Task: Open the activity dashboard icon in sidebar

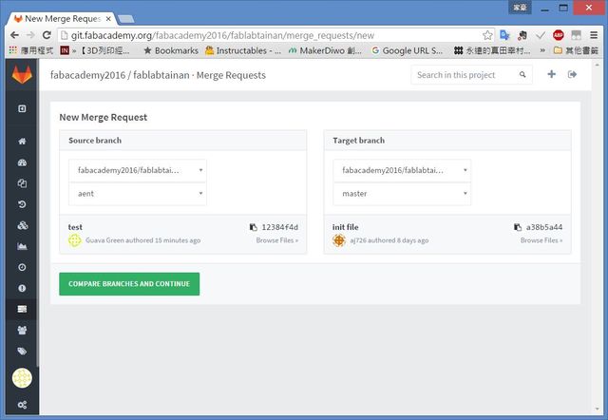Action: pos(22,162)
